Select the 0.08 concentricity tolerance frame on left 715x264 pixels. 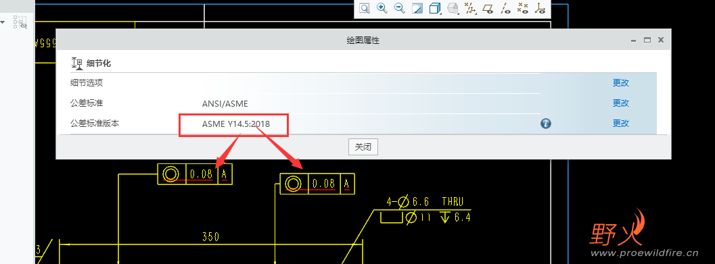(x=195, y=174)
